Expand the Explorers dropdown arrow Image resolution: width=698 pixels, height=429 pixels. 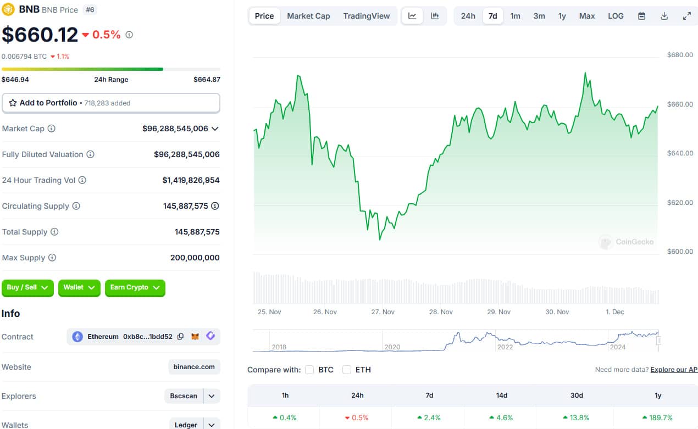[212, 395]
